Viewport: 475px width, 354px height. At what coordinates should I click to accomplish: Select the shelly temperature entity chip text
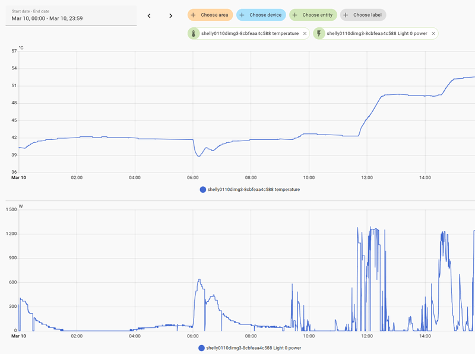250,34
